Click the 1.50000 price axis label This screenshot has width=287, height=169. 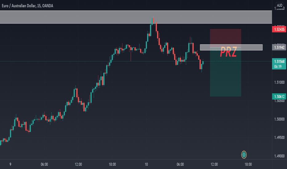click(279, 119)
